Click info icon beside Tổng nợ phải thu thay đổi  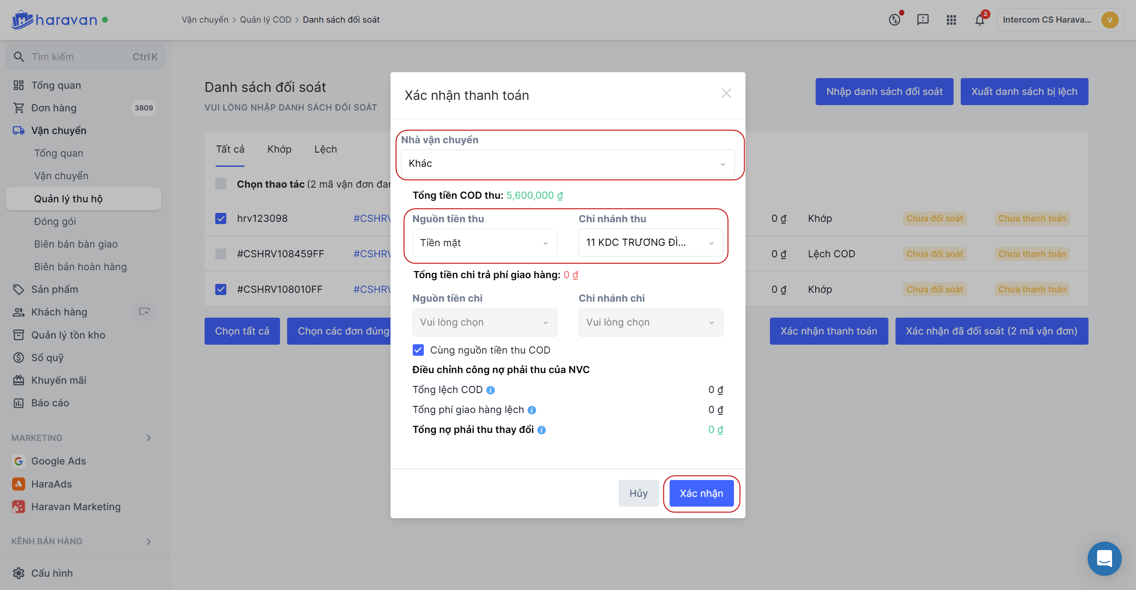[x=541, y=430]
